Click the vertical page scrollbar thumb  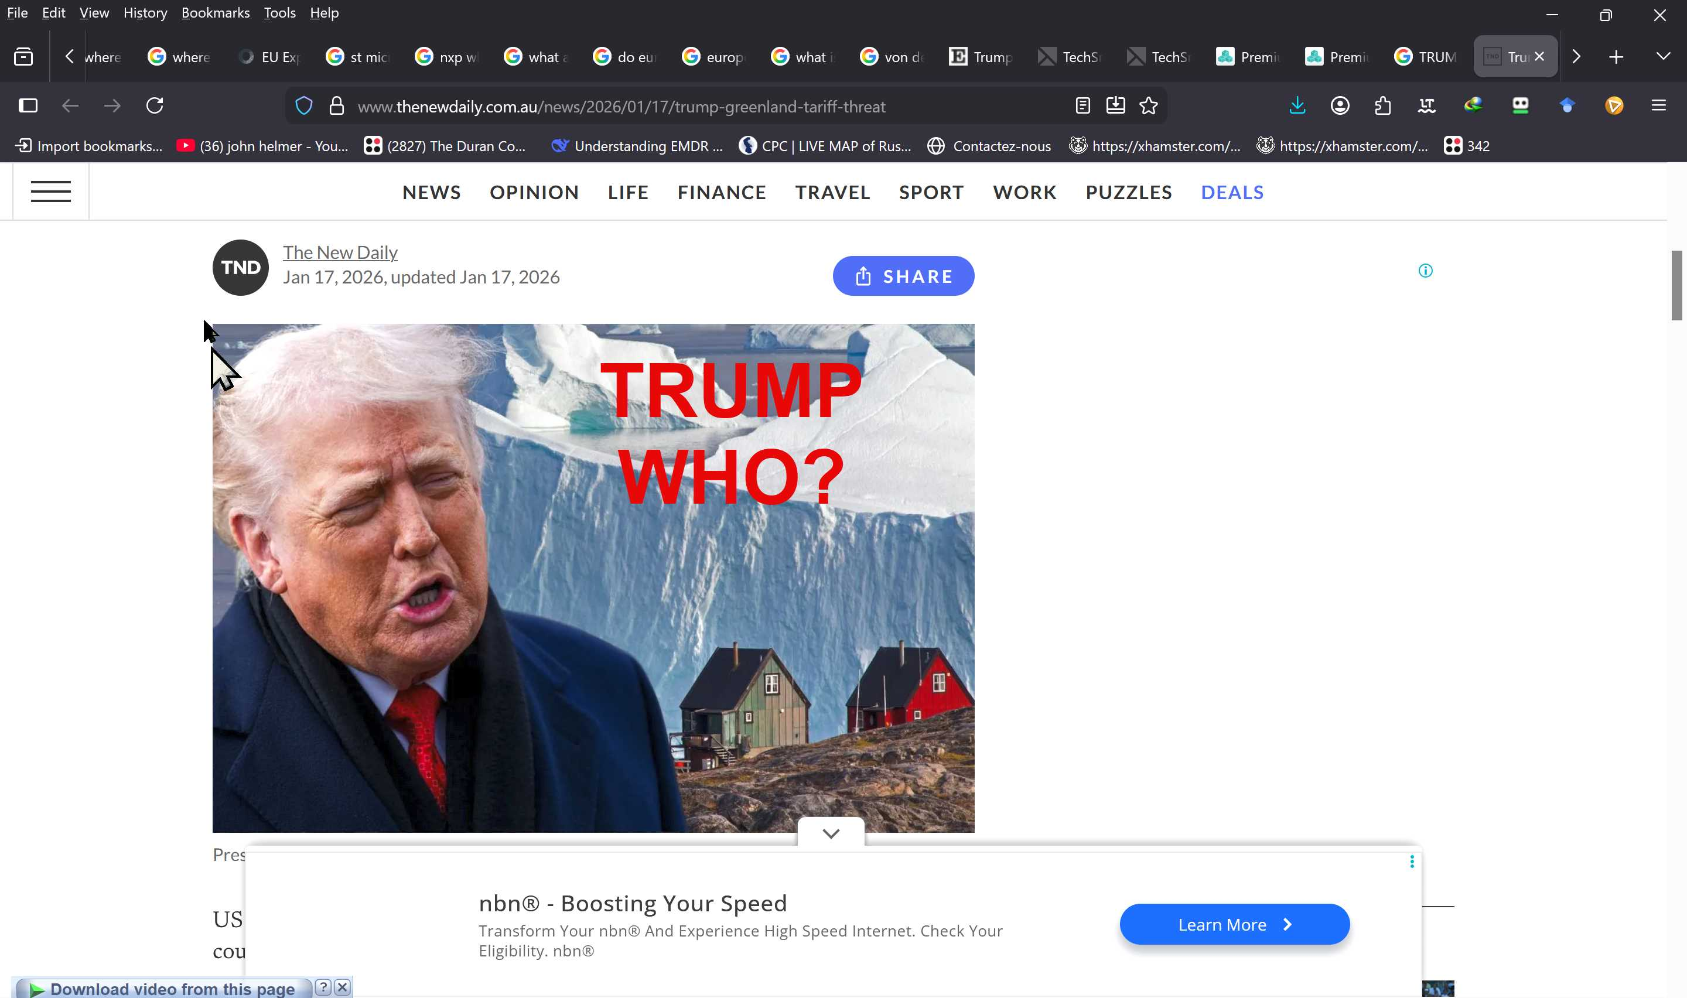coord(1676,286)
